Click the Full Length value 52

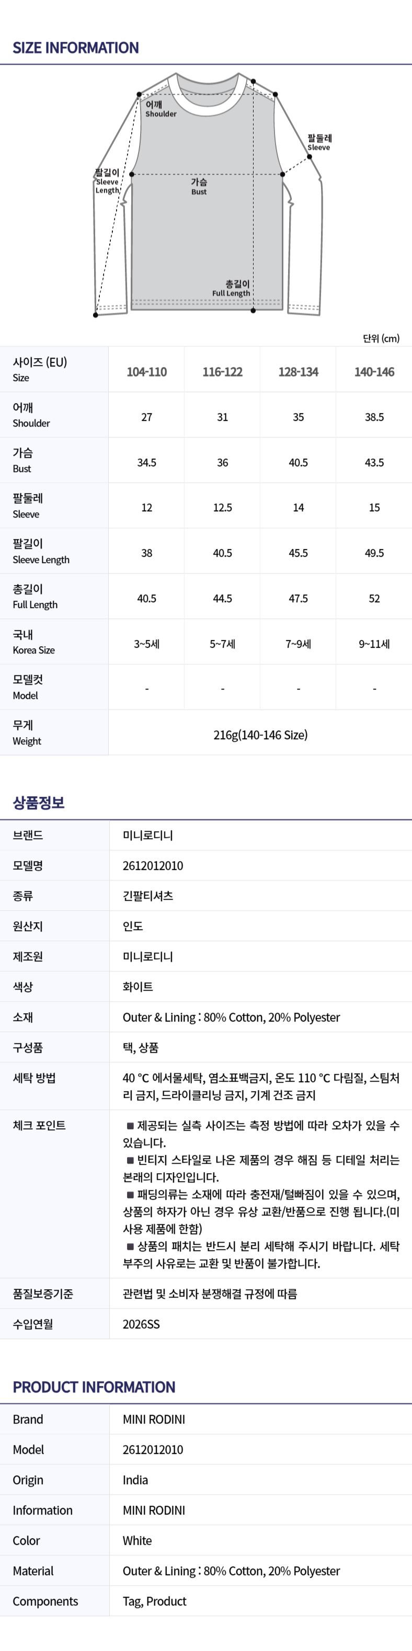tap(374, 599)
